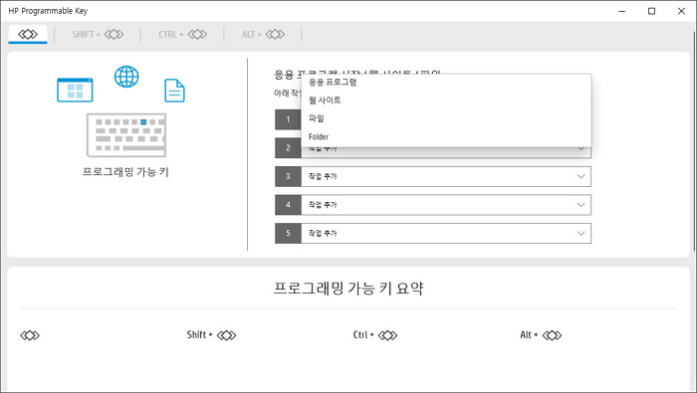This screenshot has height=393, width=697.
Task: Click the 프로그래밍 가능 키 label
Action: [125, 172]
